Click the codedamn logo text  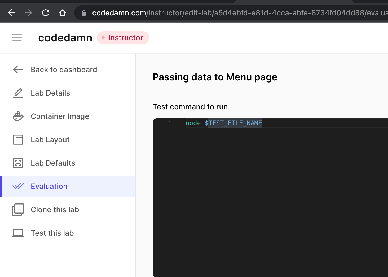coord(65,38)
